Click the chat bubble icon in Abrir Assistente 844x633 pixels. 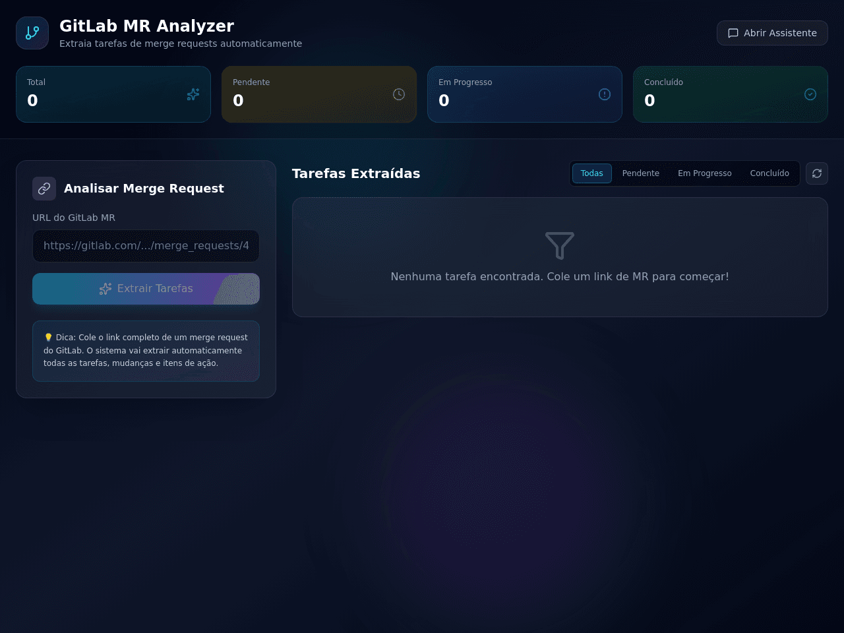point(733,33)
